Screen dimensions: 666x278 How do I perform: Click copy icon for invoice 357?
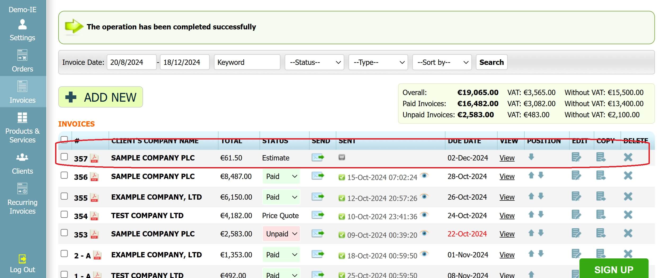601,157
